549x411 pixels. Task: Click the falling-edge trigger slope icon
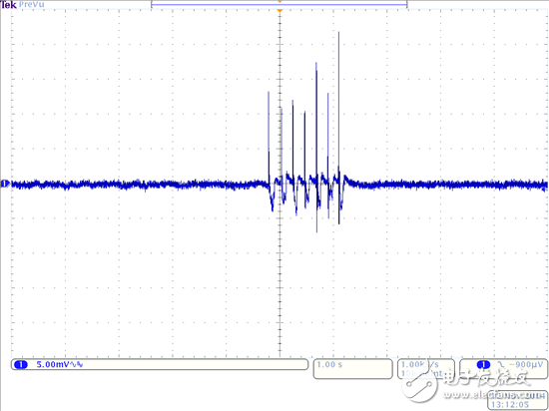click(500, 365)
